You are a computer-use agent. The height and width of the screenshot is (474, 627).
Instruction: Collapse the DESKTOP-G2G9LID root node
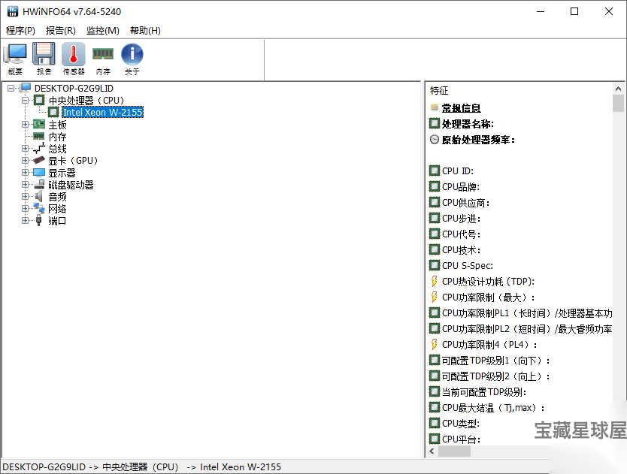coord(11,88)
